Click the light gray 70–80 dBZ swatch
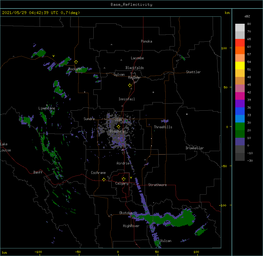Viewport: 263px width, 256px height. pos(240,28)
